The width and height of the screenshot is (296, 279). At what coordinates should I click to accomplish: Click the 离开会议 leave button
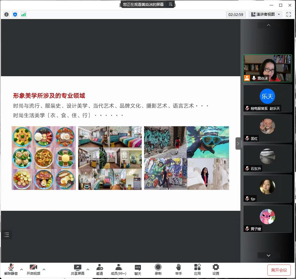(x=279, y=270)
